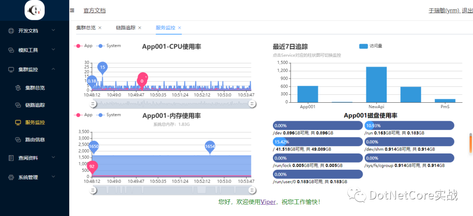Image resolution: width=473 pixels, height=216 pixels.
Task: Collapse the 集群监控 menu chevron
Action: 53,69
